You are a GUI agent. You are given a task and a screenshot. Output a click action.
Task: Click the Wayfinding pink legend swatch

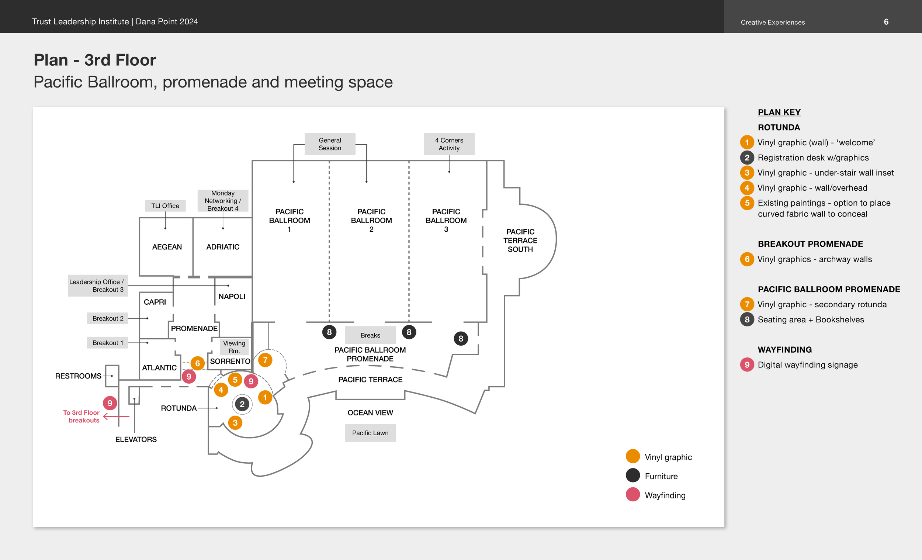pyautogui.click(x=632, y=494)
